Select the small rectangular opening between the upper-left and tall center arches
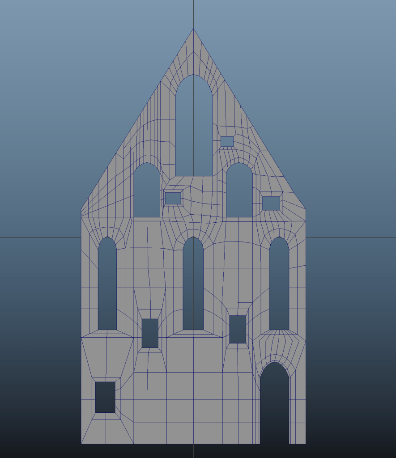Image resolution: width=396 pixels, height=458 pixels. (173, 198)
